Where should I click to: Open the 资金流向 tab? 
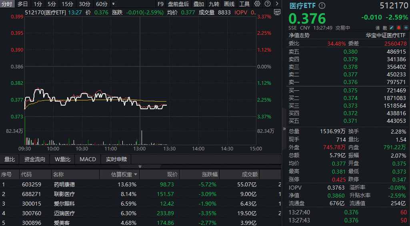point(35,159)
